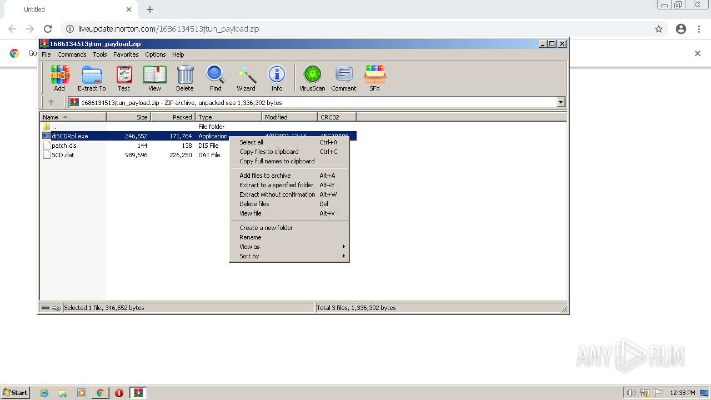Choose 'Select all' in context menu
Viewport: 711px width, 400px height.
289,142
